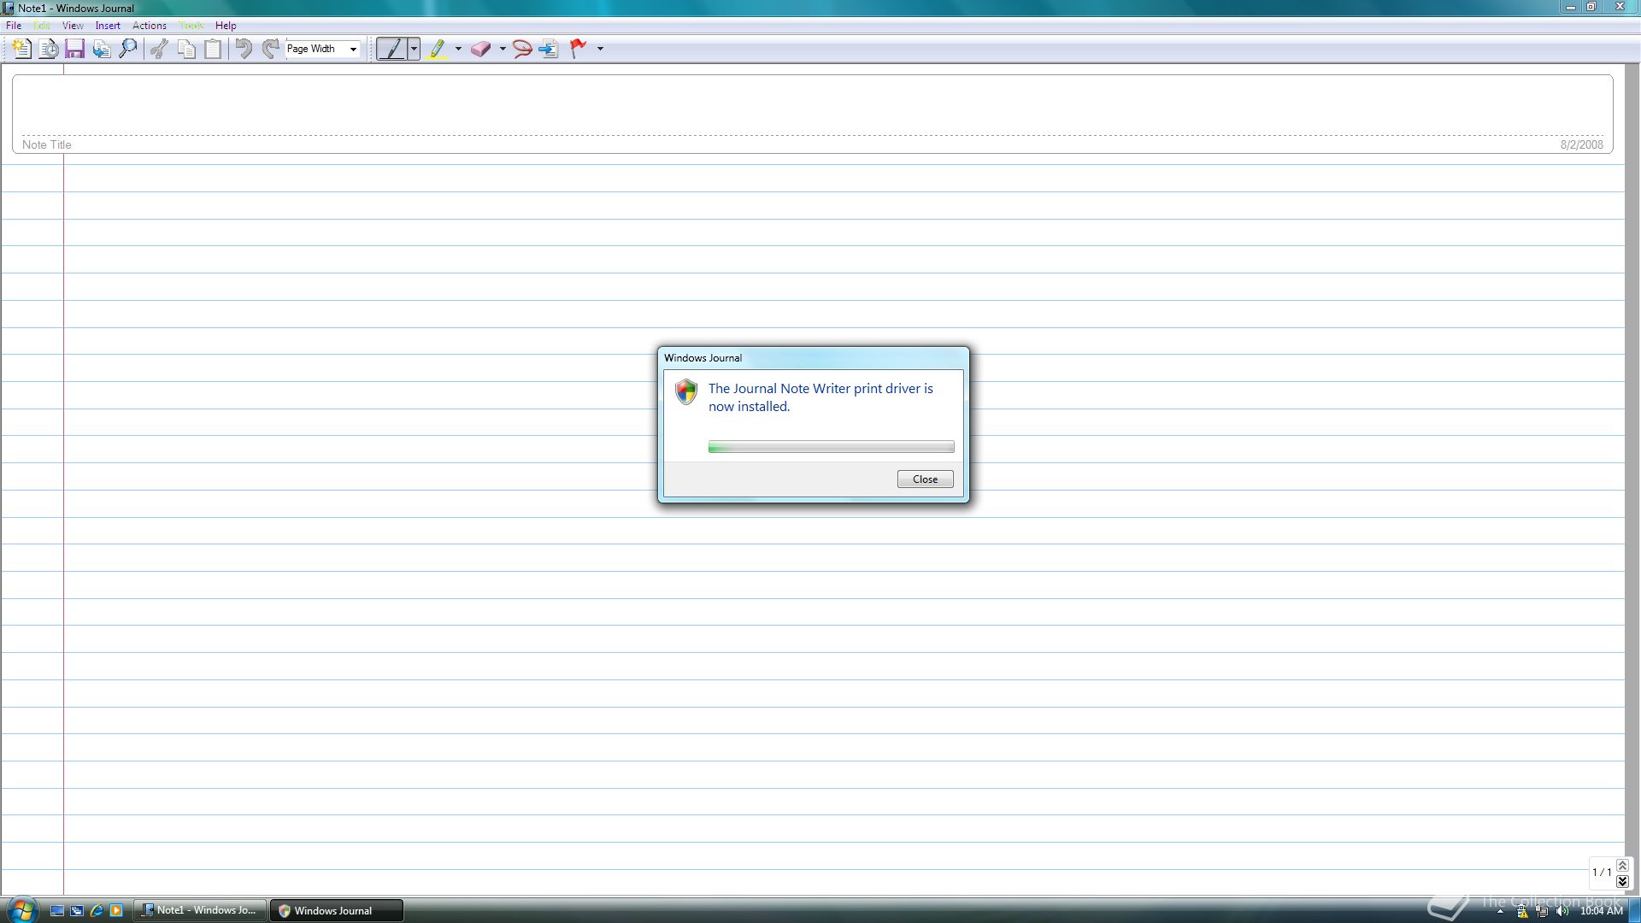Click the volume speaker tray icon

pos(1562,911)
